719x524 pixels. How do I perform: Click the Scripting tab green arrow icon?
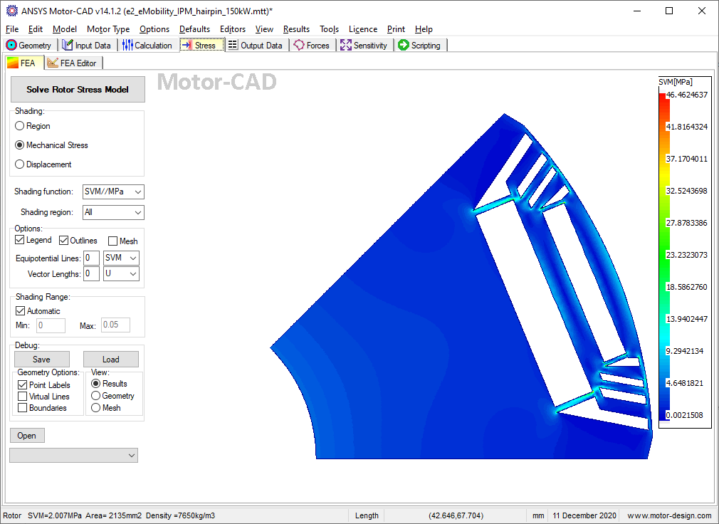point(404,45)
